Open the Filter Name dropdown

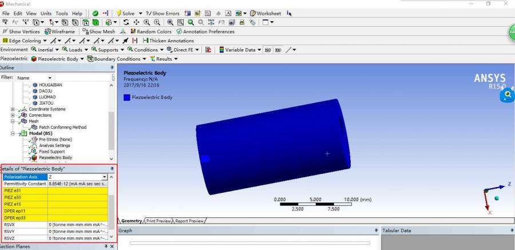(x=50, y=78)
